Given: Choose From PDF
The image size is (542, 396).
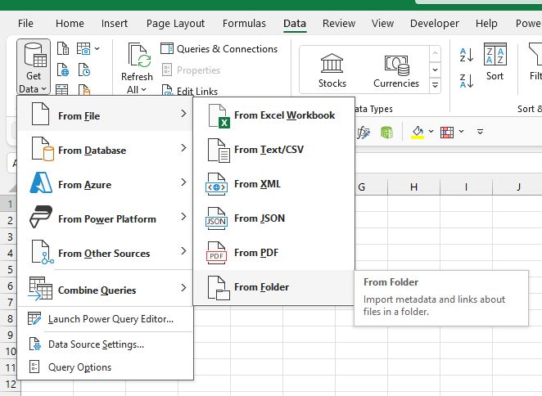Looking at the screenshot, I should coord(273,253).
